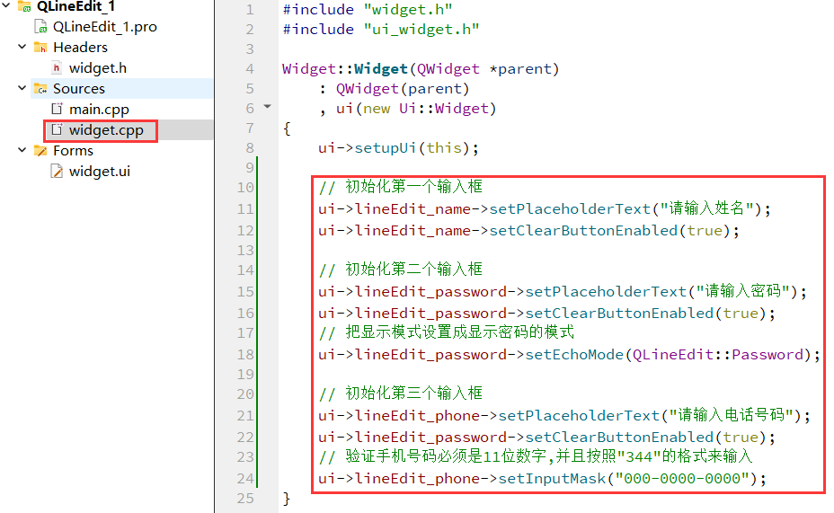The image size is (834, 513).
Task: Select the Sources folder label
Action: pyautogui.click(x=79, y=88)
